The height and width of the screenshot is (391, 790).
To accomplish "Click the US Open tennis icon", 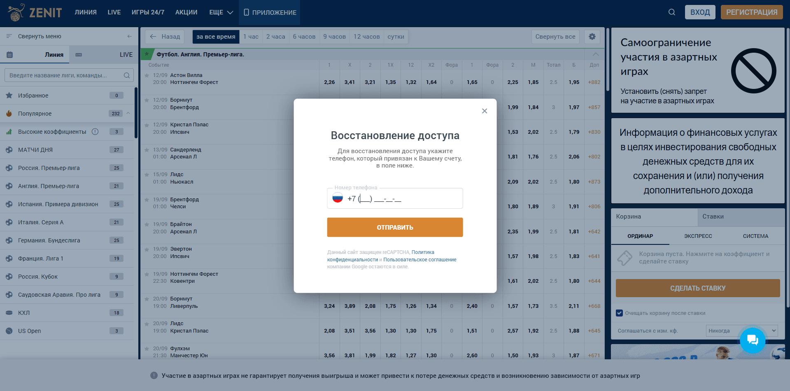I will coord(9,331).
